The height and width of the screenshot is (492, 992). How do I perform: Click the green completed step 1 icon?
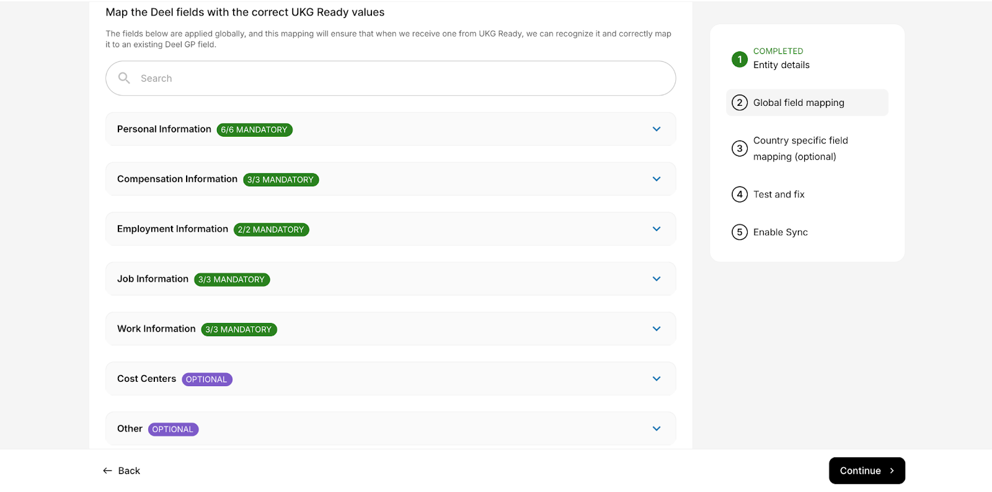740,59
